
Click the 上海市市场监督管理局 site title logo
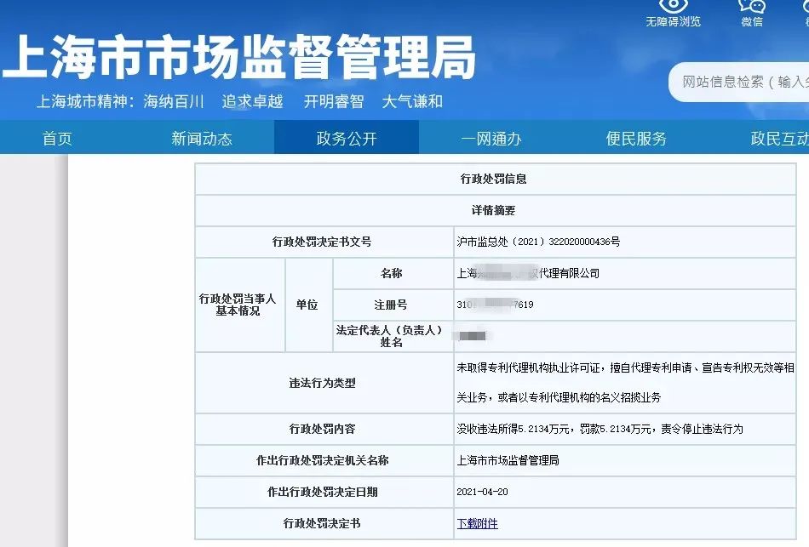(239, 57)
